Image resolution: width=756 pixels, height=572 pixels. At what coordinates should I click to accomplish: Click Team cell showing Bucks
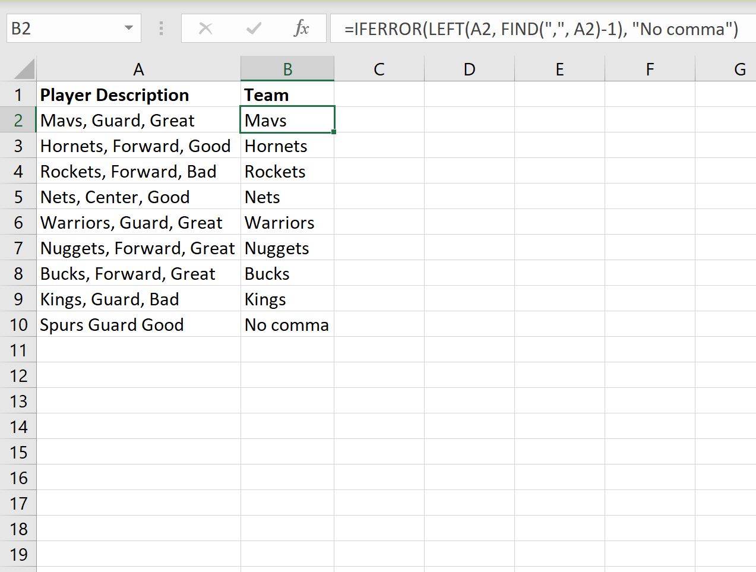coord(287,273)
